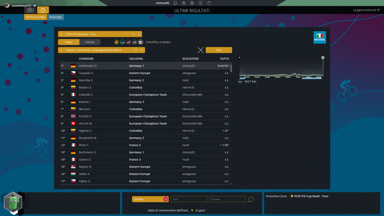
Task: Select the yellow time classification icon
Action: 117,42
